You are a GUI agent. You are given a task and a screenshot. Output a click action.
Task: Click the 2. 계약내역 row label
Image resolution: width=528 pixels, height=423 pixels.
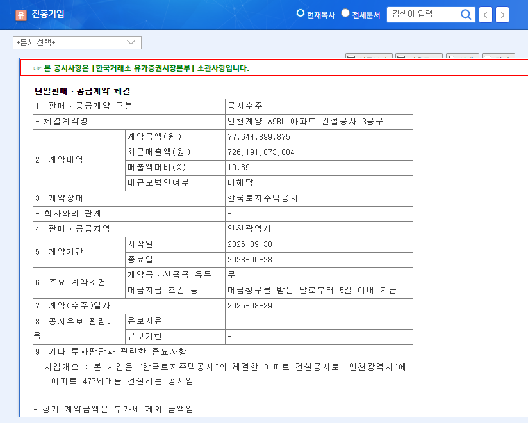tap(59, 160)
